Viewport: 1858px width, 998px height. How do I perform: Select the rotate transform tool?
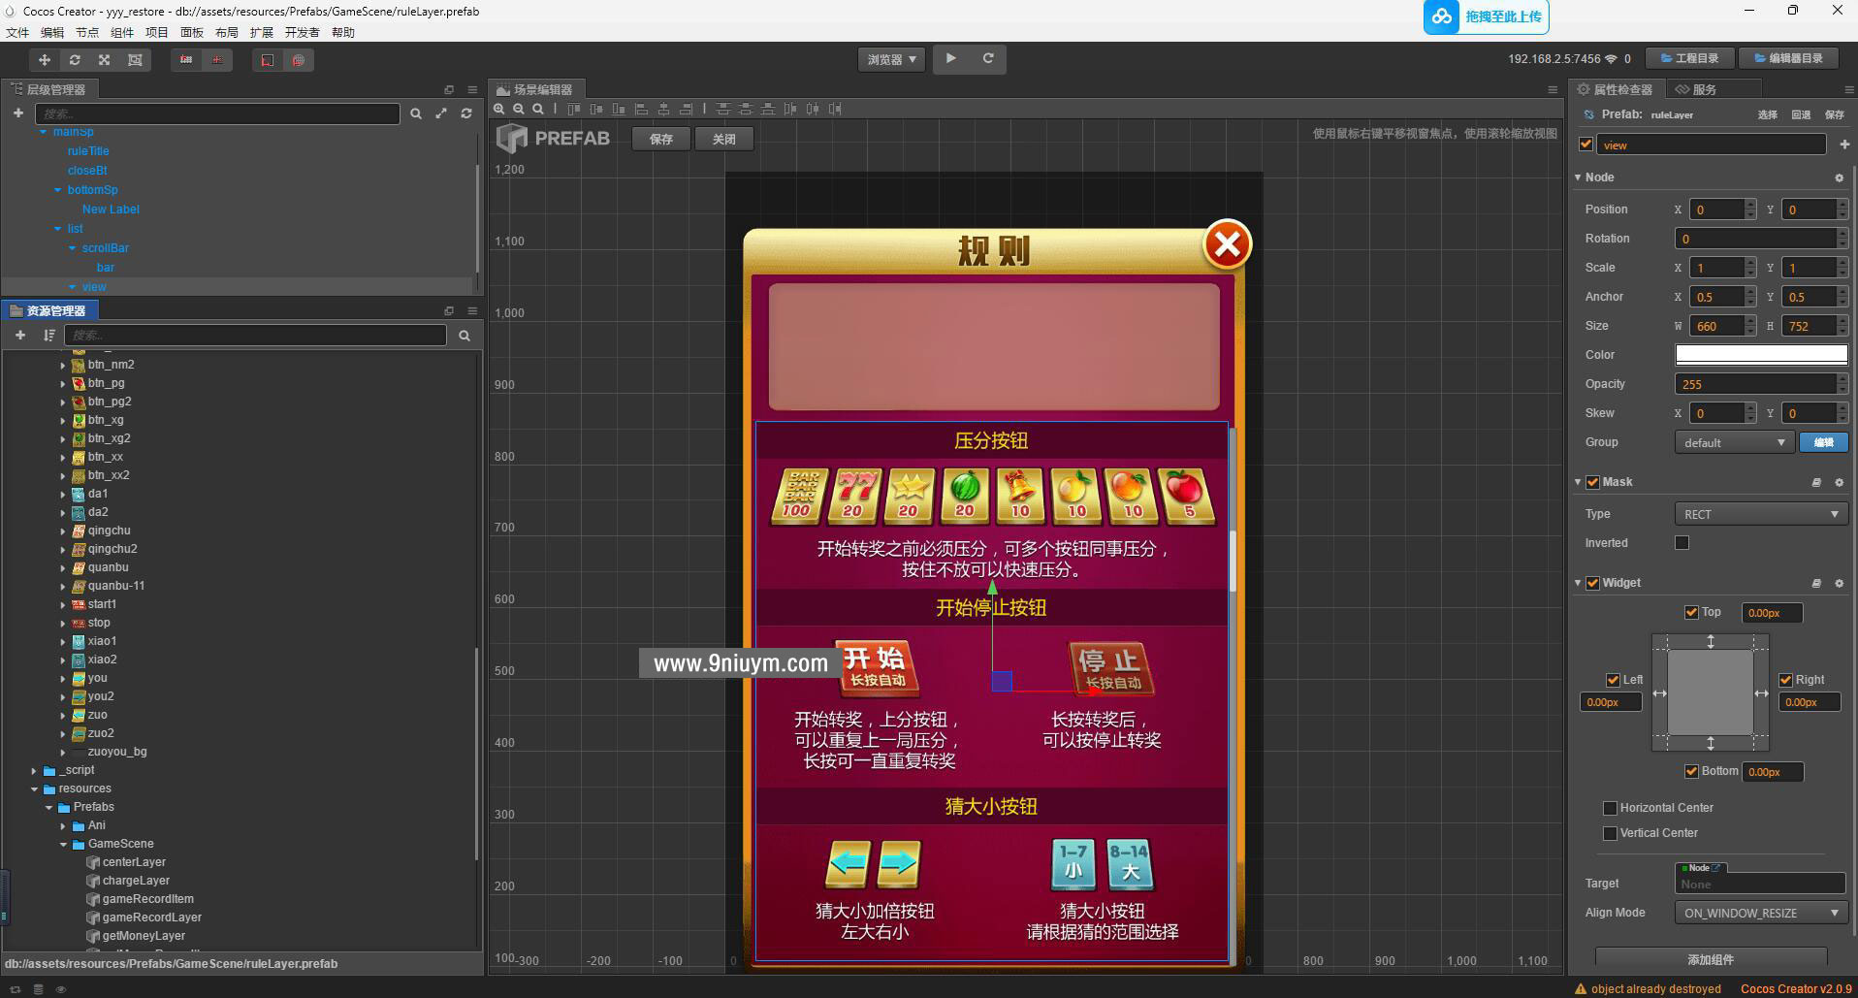pos(74,60)
